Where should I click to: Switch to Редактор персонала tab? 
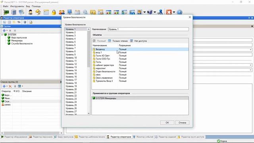tap(41, 137)
